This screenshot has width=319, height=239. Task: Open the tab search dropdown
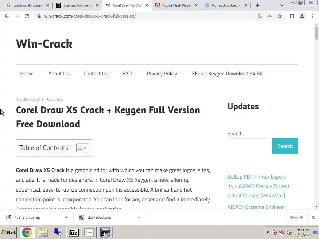(282, 5)
